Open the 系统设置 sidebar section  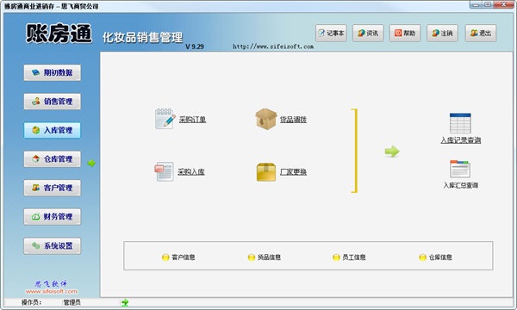[52, 245]
